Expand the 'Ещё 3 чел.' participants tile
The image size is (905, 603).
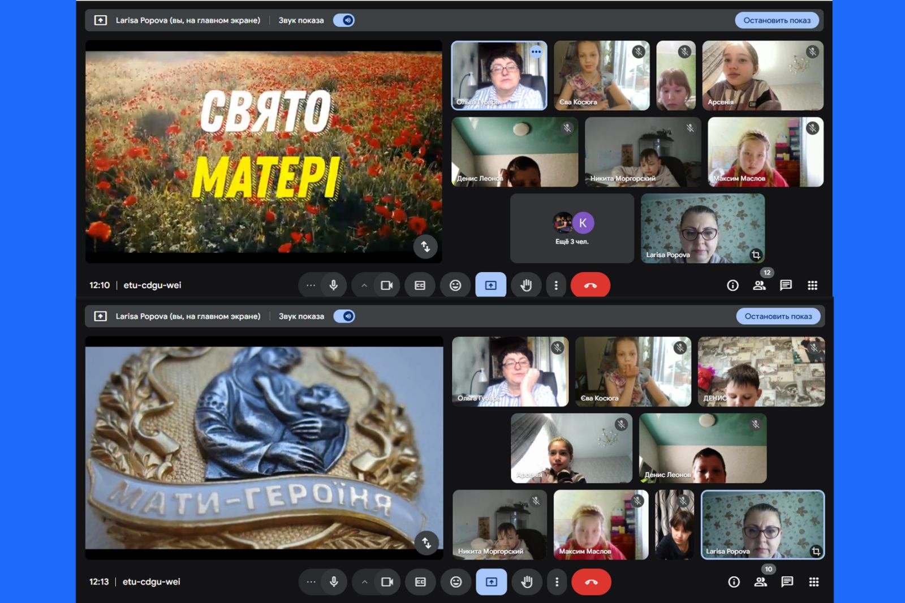tap(572, 229)
